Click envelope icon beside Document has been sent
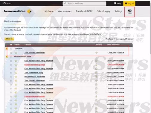Viewport: 151px width, 113px height. click(x=16, y=77)
